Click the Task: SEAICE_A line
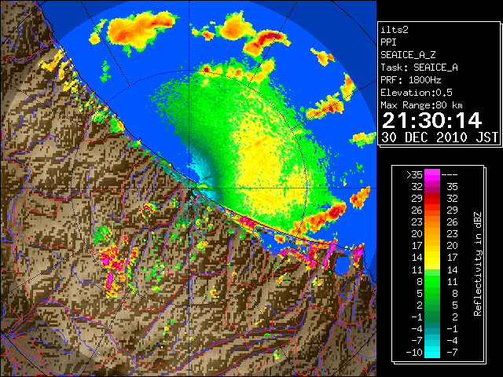Screen dimensions: 503x377 click(419, 68)
